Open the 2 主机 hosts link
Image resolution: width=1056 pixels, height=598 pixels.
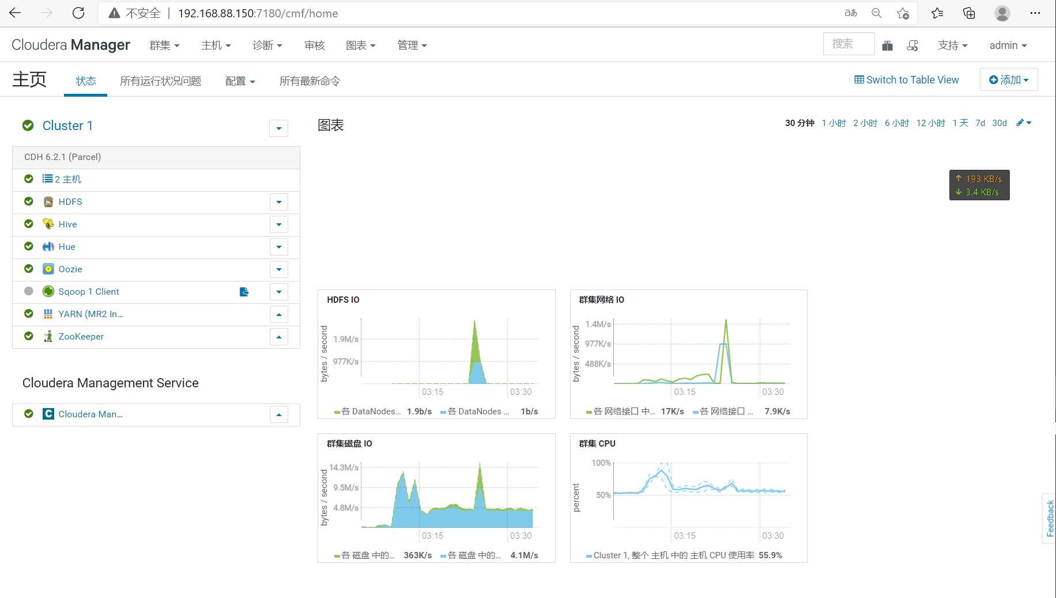click(68, 179)
